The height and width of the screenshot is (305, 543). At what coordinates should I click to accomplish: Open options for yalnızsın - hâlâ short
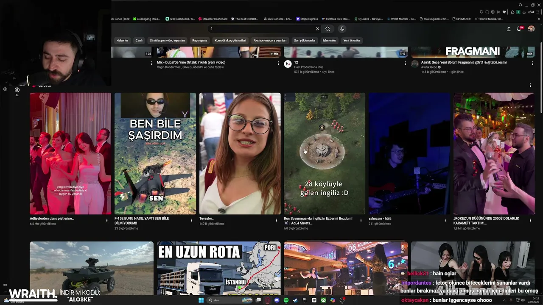click(446, 220)
